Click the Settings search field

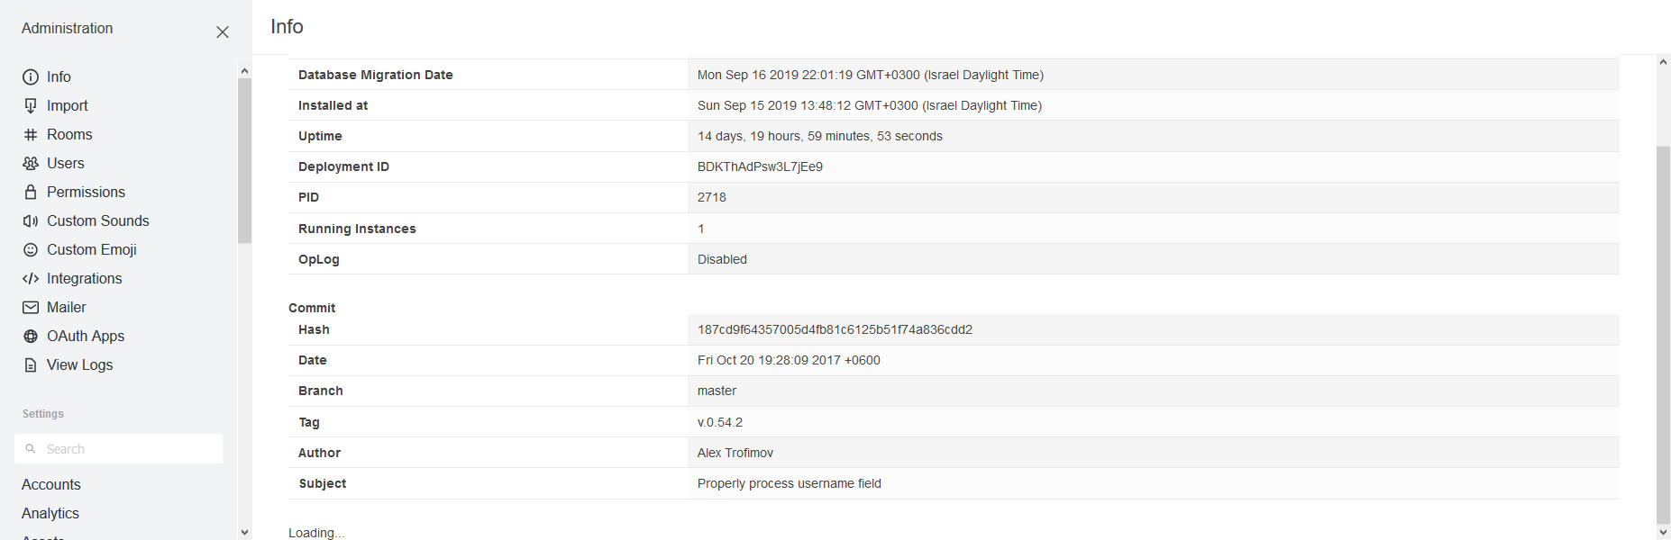click(126, 449)
